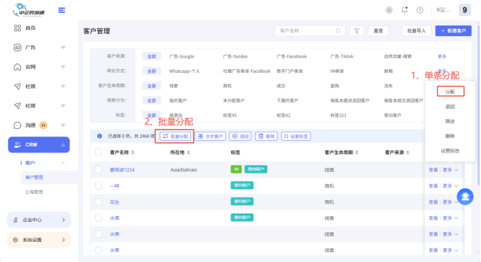Click the house icon next to 官网
Image resolution: width=481 pixels, height=262 pixels.
[17, 67]
